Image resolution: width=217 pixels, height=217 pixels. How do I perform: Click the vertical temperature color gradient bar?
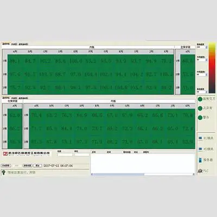[x=212, y=68]
